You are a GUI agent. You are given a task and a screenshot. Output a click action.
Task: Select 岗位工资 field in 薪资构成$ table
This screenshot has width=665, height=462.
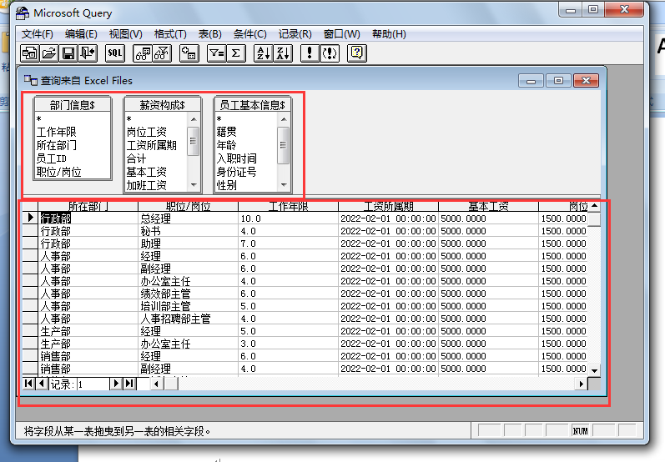146,133
